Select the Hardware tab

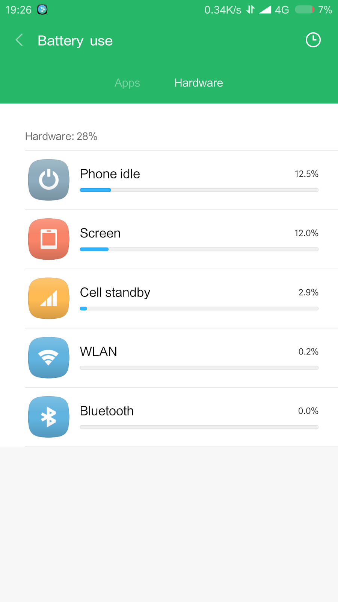point(199,83)
